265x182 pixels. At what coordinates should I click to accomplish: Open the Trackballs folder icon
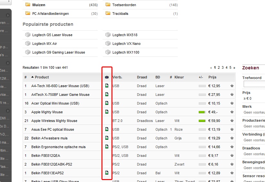[108, 13]
